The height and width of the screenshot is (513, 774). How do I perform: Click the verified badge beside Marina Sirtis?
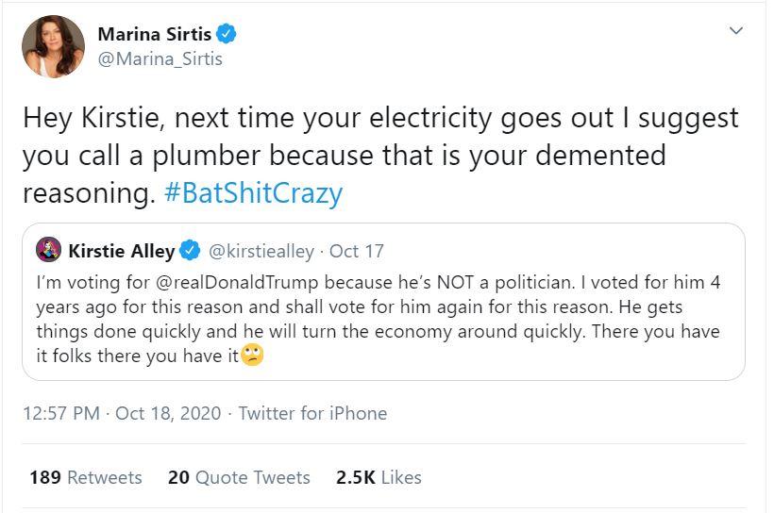226,35
